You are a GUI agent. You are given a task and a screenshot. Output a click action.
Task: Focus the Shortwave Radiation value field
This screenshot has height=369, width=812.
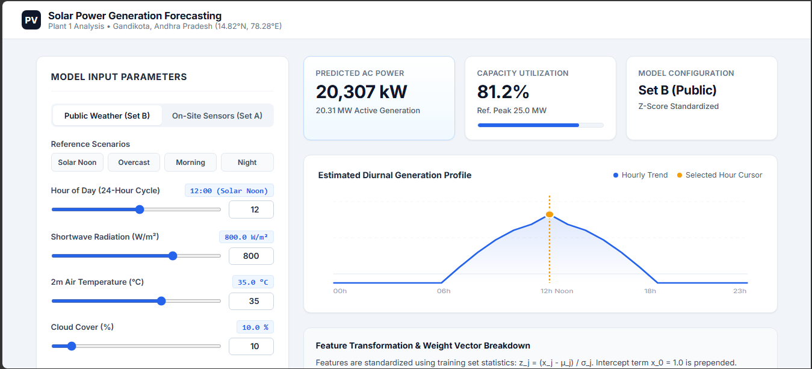click(x=251, y=256)
